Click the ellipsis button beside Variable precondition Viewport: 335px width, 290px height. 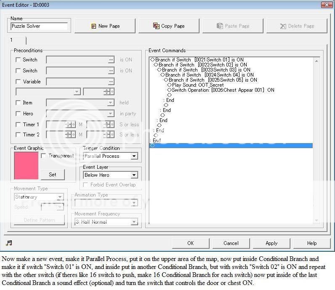(111, 82)
